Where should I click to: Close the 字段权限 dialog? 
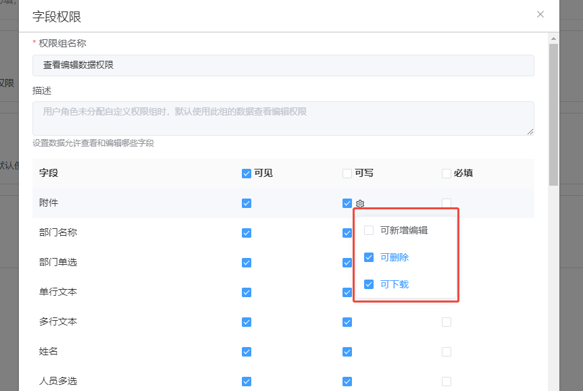(x=540, y=14)
